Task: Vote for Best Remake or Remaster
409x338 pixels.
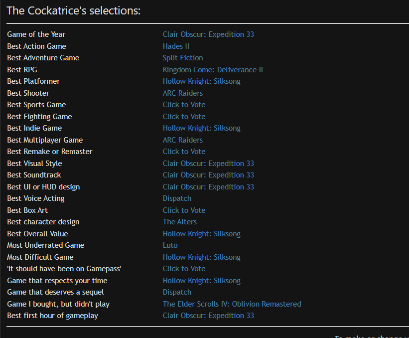Action: click(x=184, y=152)
